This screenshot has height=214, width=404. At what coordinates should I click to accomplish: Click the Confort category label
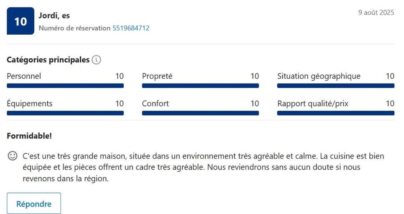click(155, 104)
